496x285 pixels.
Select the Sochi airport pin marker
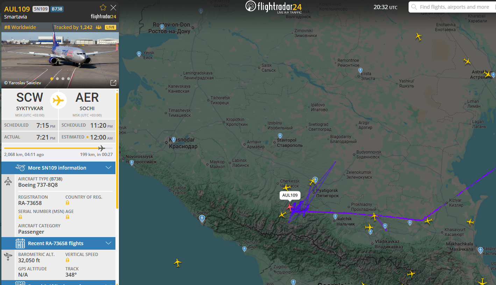click(202, 219)
